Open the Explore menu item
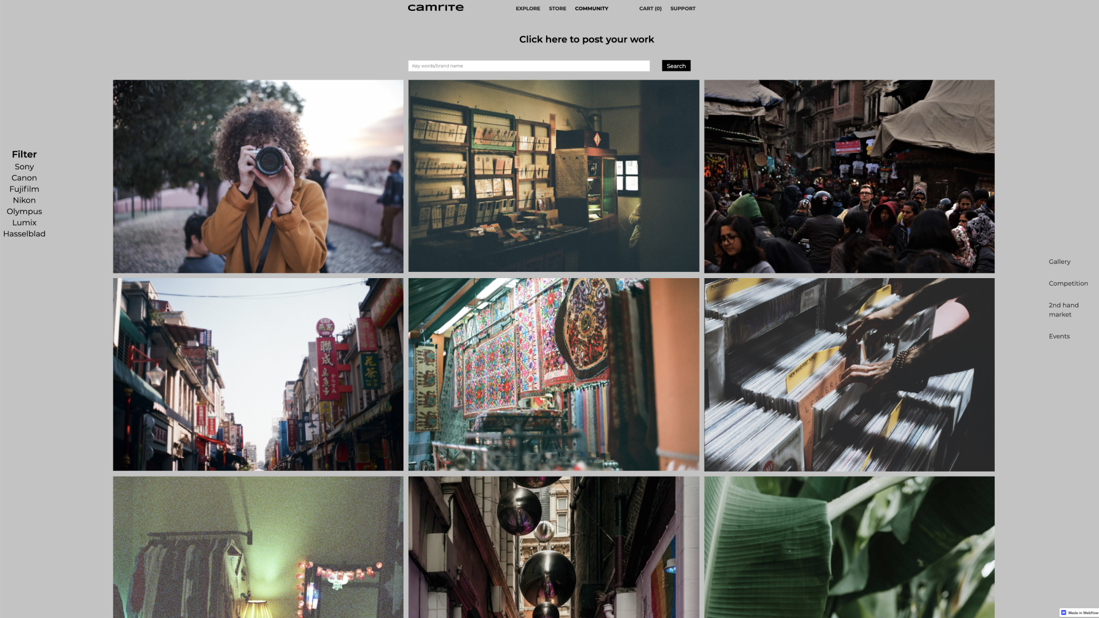Image resolution: width=1099 pixels, height=618 pixels. tap(527, 9)
